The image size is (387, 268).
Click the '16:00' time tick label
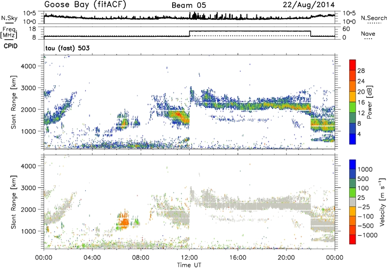point(238,258)
